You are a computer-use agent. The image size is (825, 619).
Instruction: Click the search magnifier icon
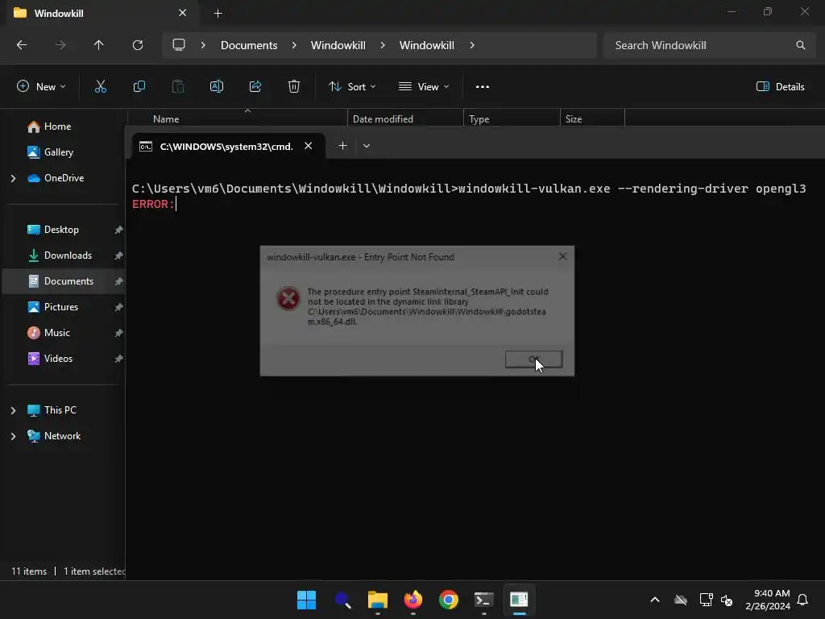click(x=800, y=45)
